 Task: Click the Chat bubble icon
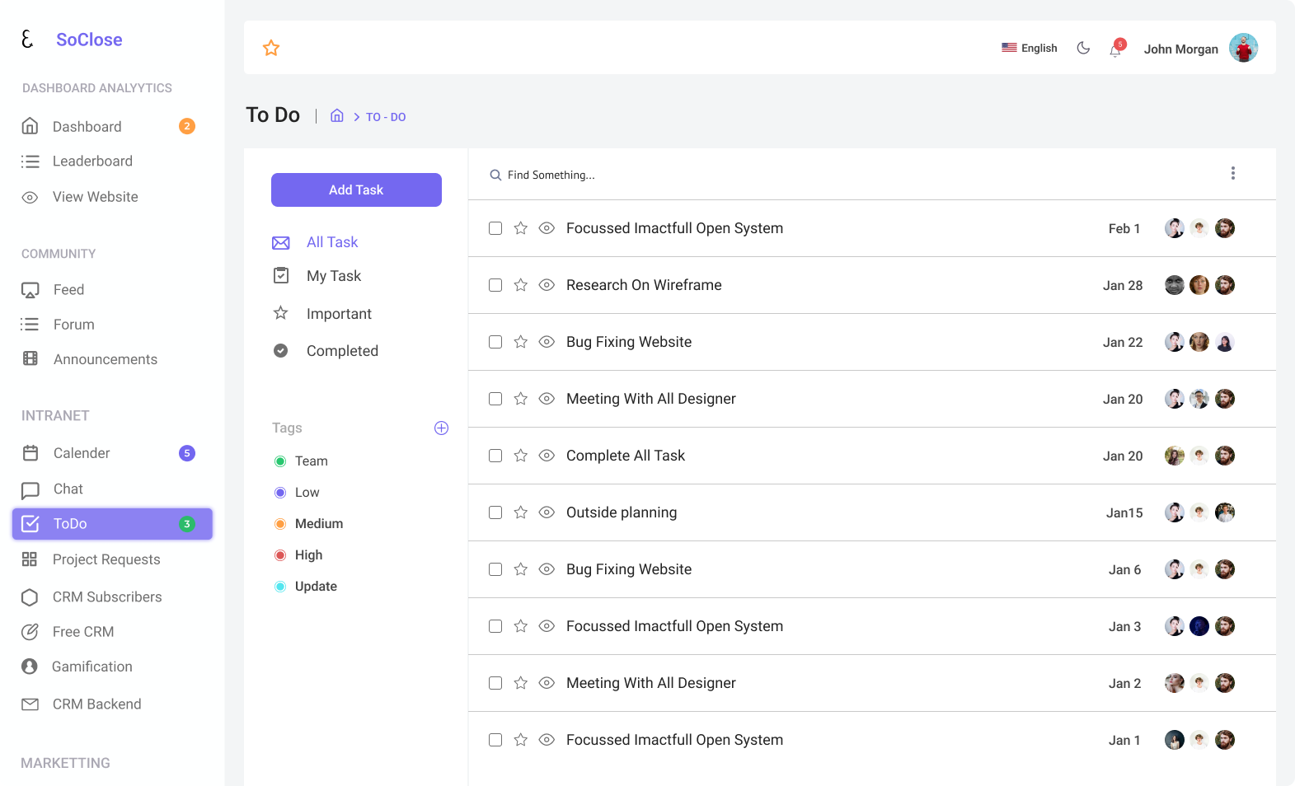[x=30, y=490]
